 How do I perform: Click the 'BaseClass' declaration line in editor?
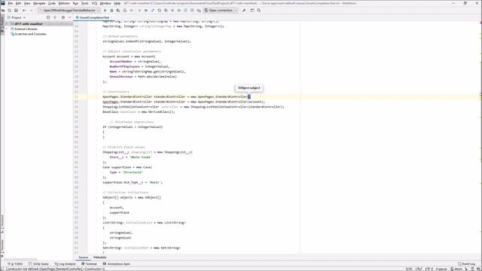[139, 112]
